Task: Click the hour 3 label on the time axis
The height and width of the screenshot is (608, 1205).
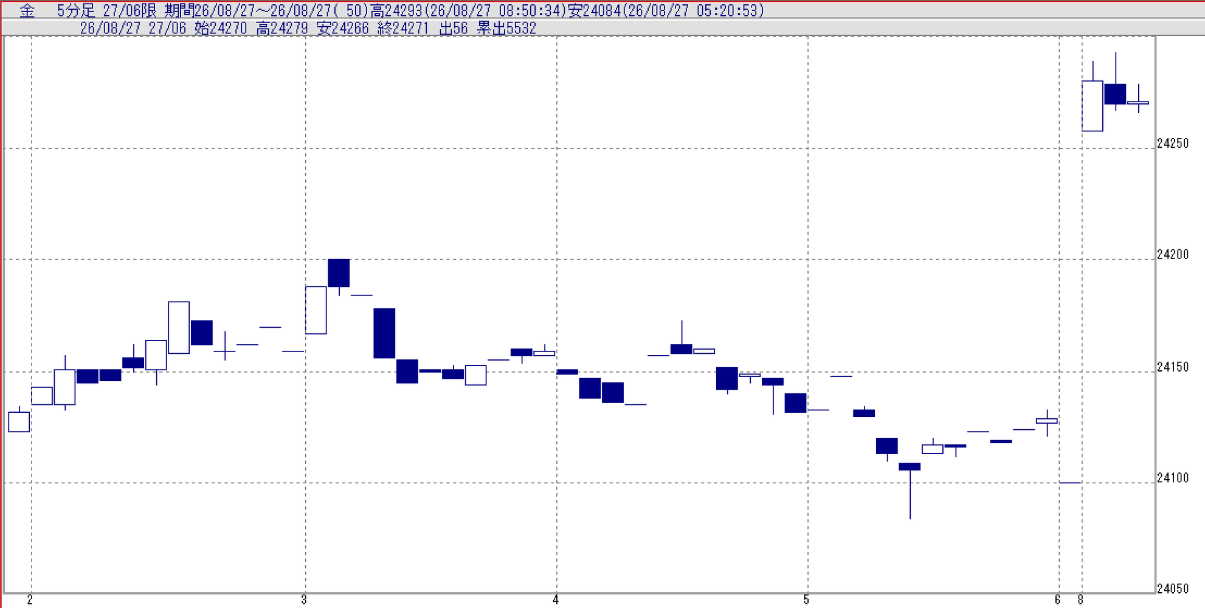Action: click(x=304, y=600)
